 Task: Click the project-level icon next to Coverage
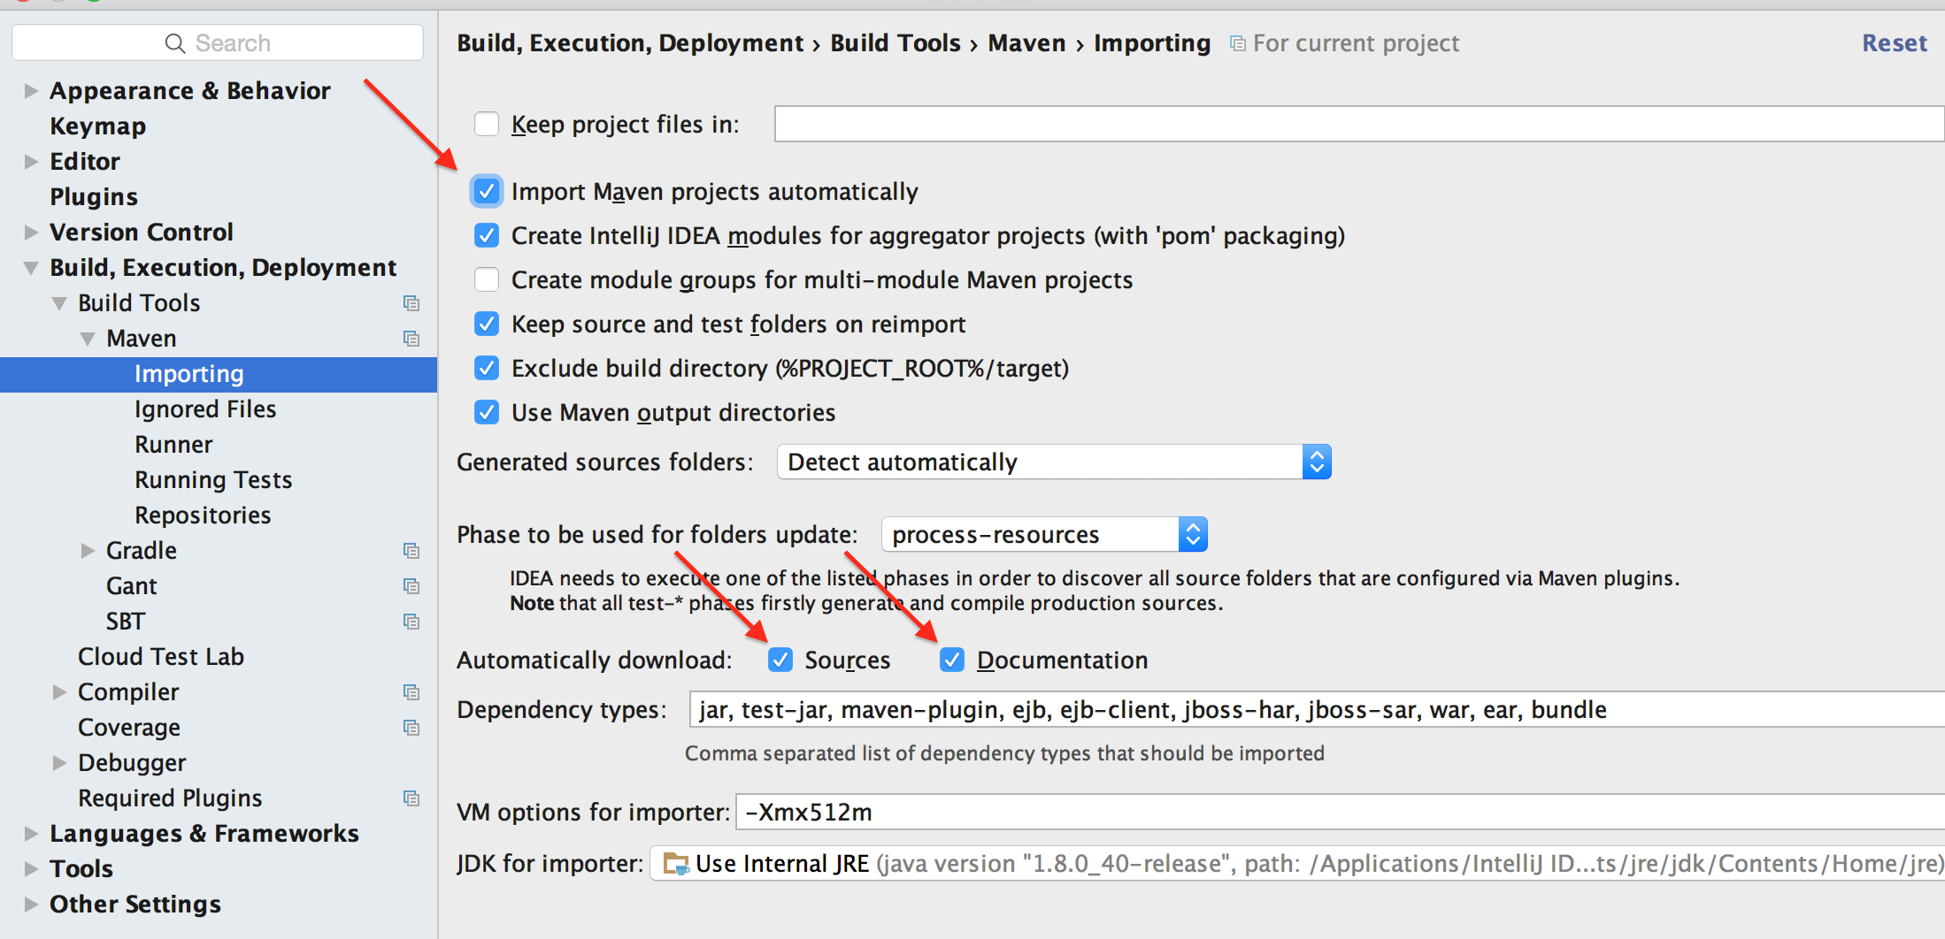(x=411, y=728)
